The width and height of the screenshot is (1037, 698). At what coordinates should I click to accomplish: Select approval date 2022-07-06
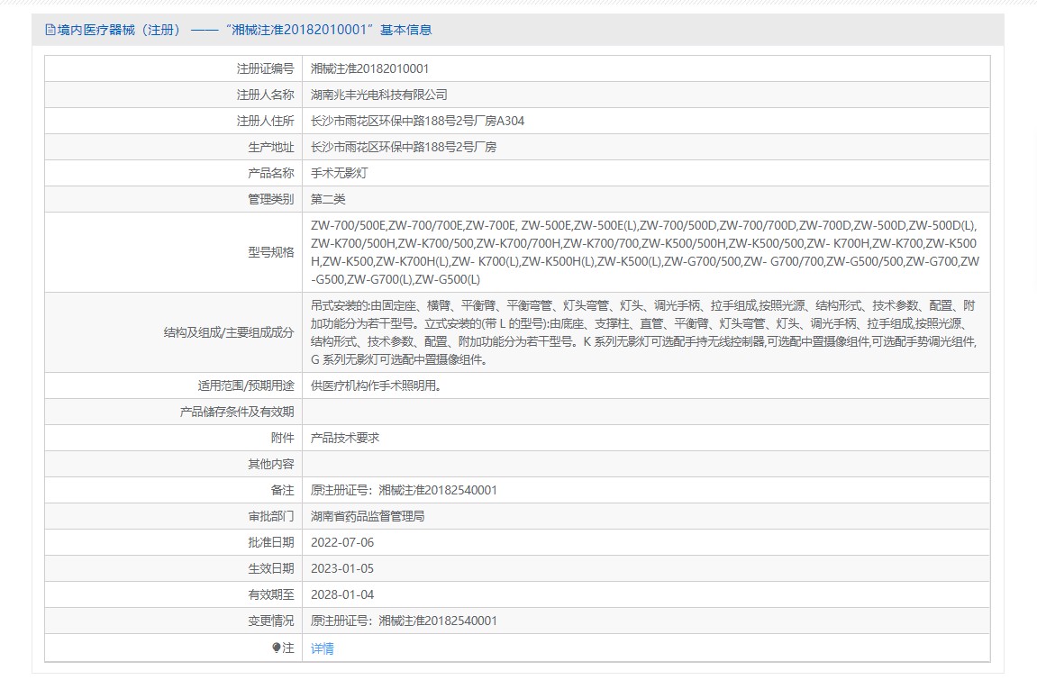[342, 543]
